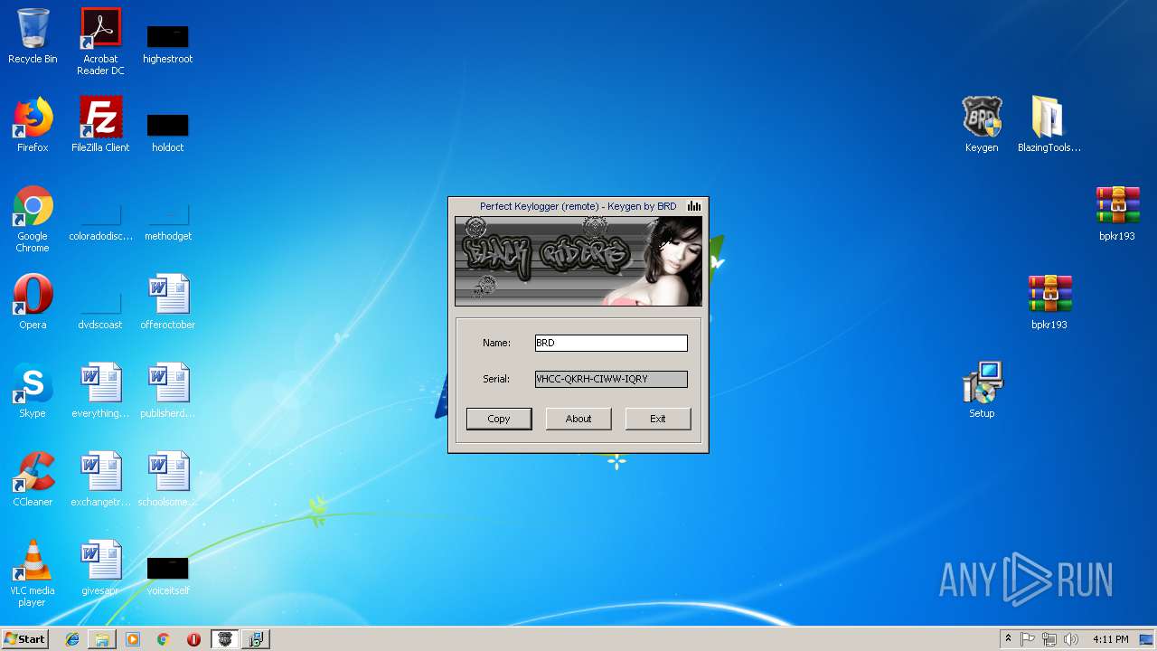Launch Chrome from the taskbar
The height and width of the screenshot is (651, 1157).
click(164, 639)
